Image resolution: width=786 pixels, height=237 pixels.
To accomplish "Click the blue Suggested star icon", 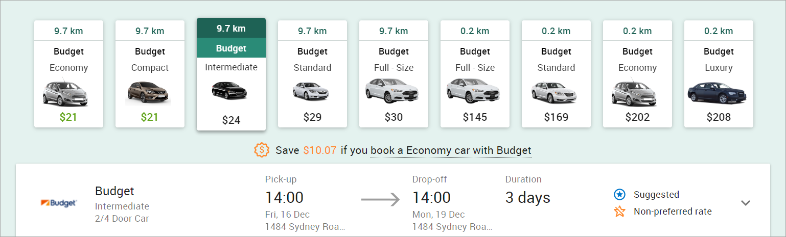I will (x=619, y=194).
